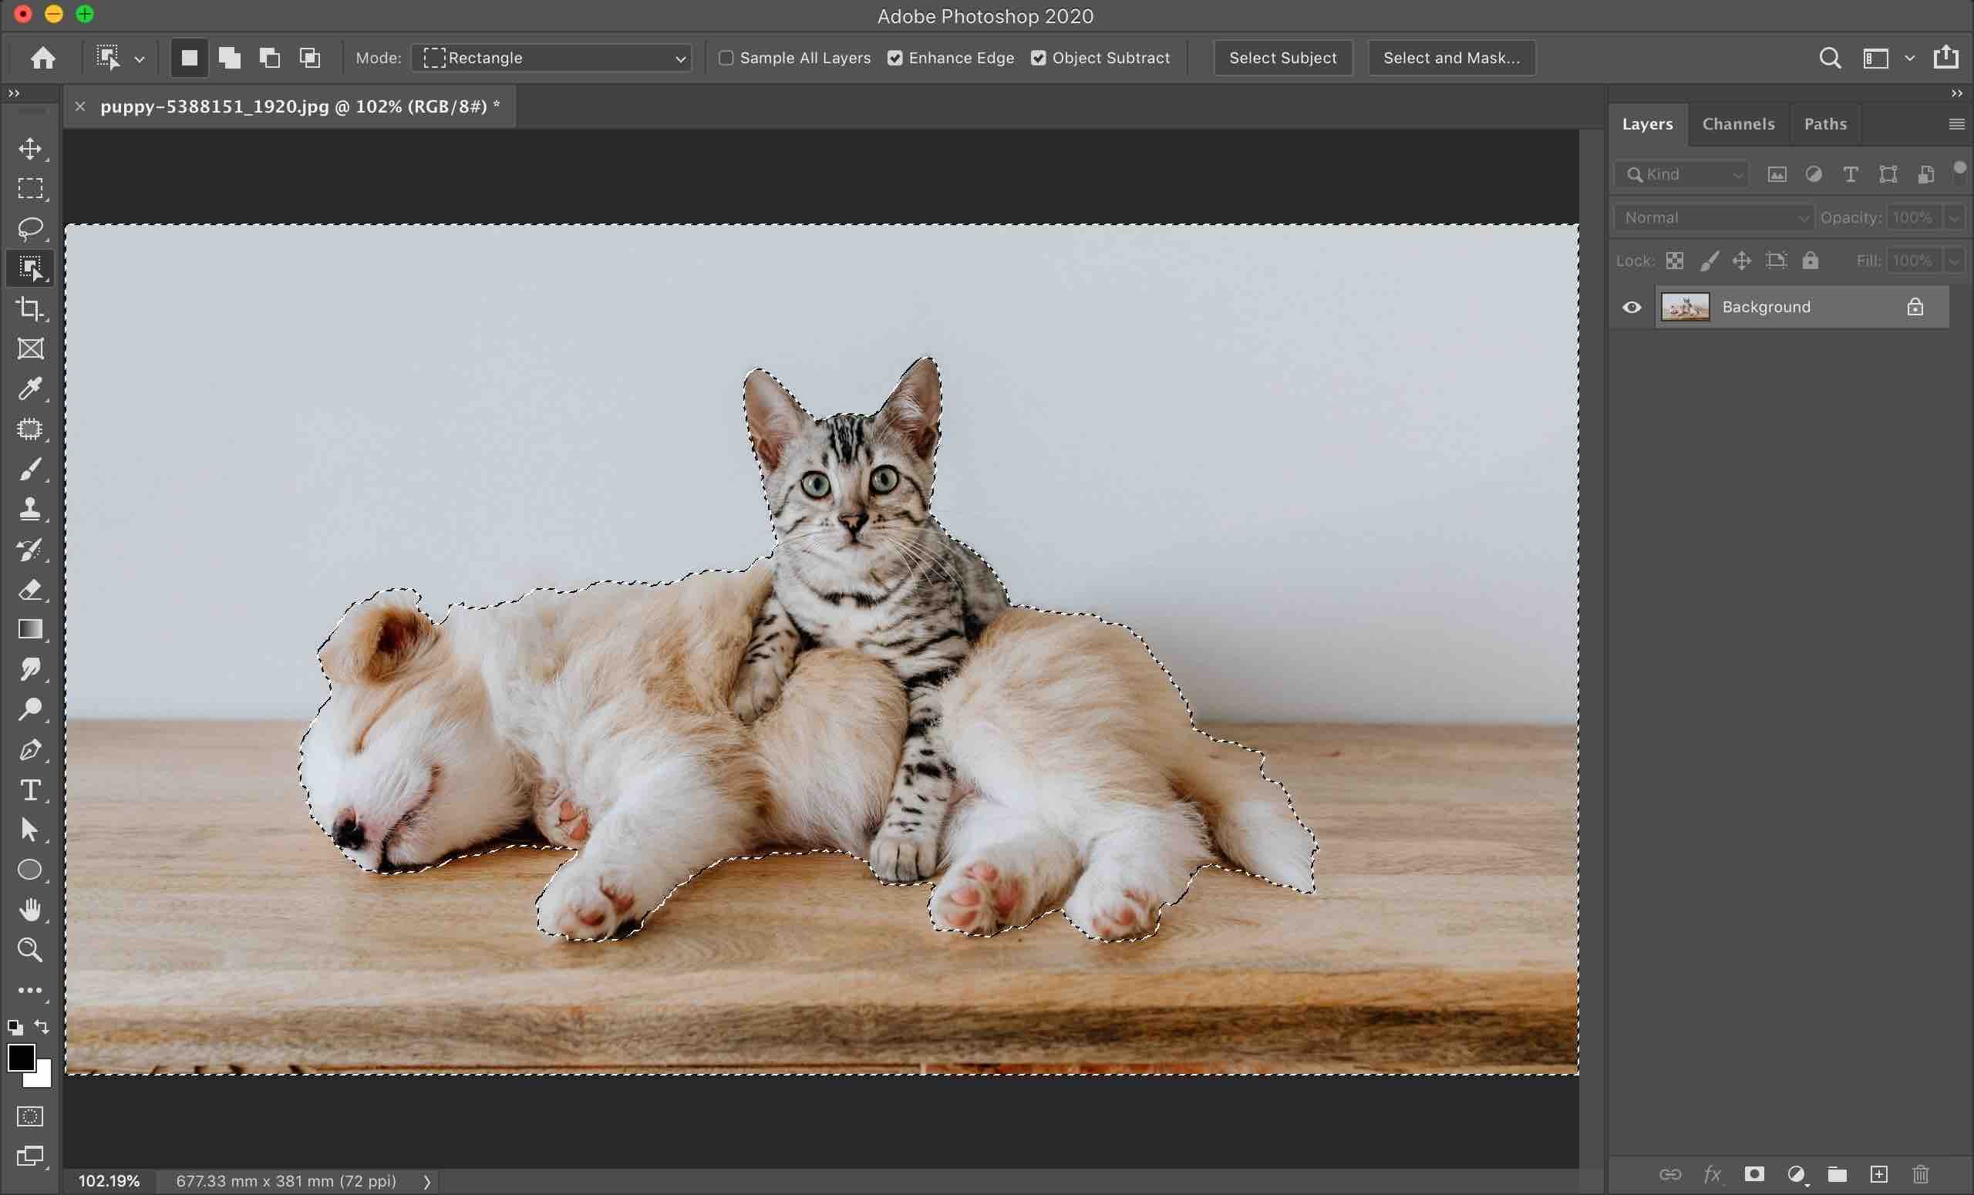This screenshot has width=1974, height=1195.
Task: Click the Select Subject button
Action: (1282, 58)
